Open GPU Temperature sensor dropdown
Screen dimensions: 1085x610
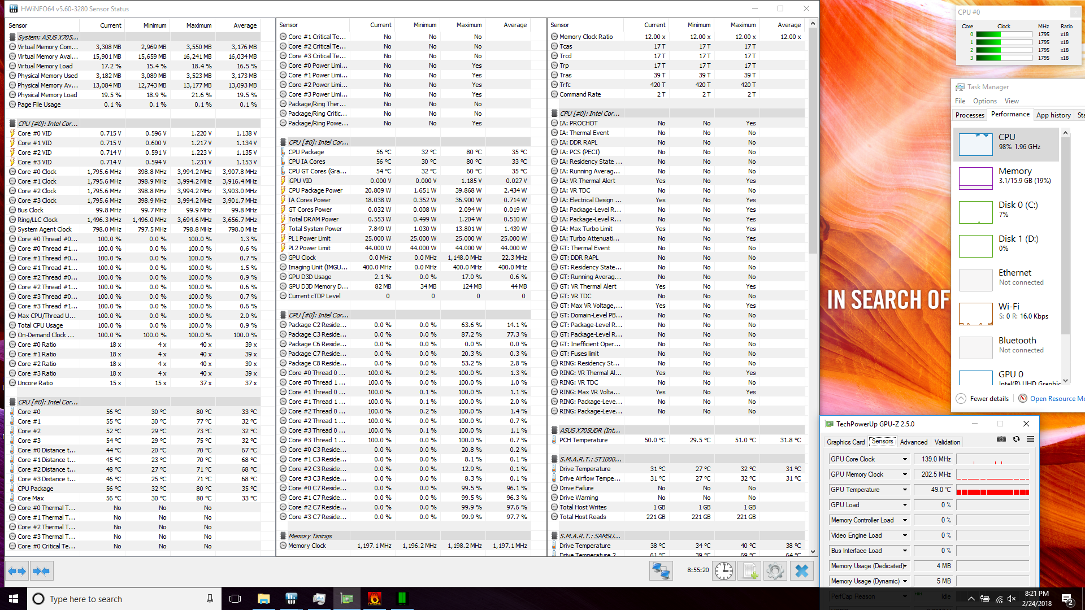tap(905, 490)
